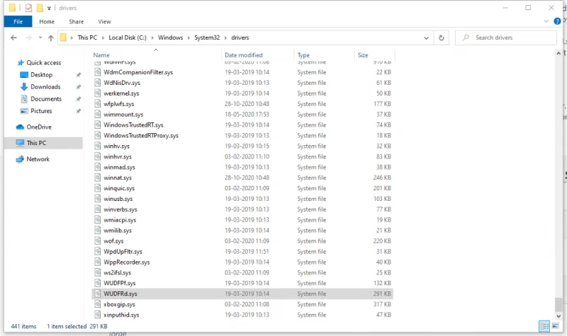The width and height of the screenshot is (567, 336).
Task: Select the WindowsTrustedRTProxy.sys file name
Action: 141,136
